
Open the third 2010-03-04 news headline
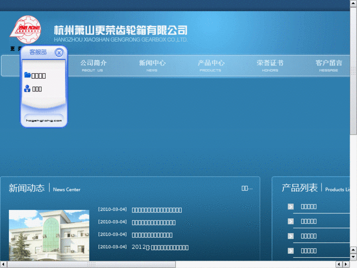(152, 235)
